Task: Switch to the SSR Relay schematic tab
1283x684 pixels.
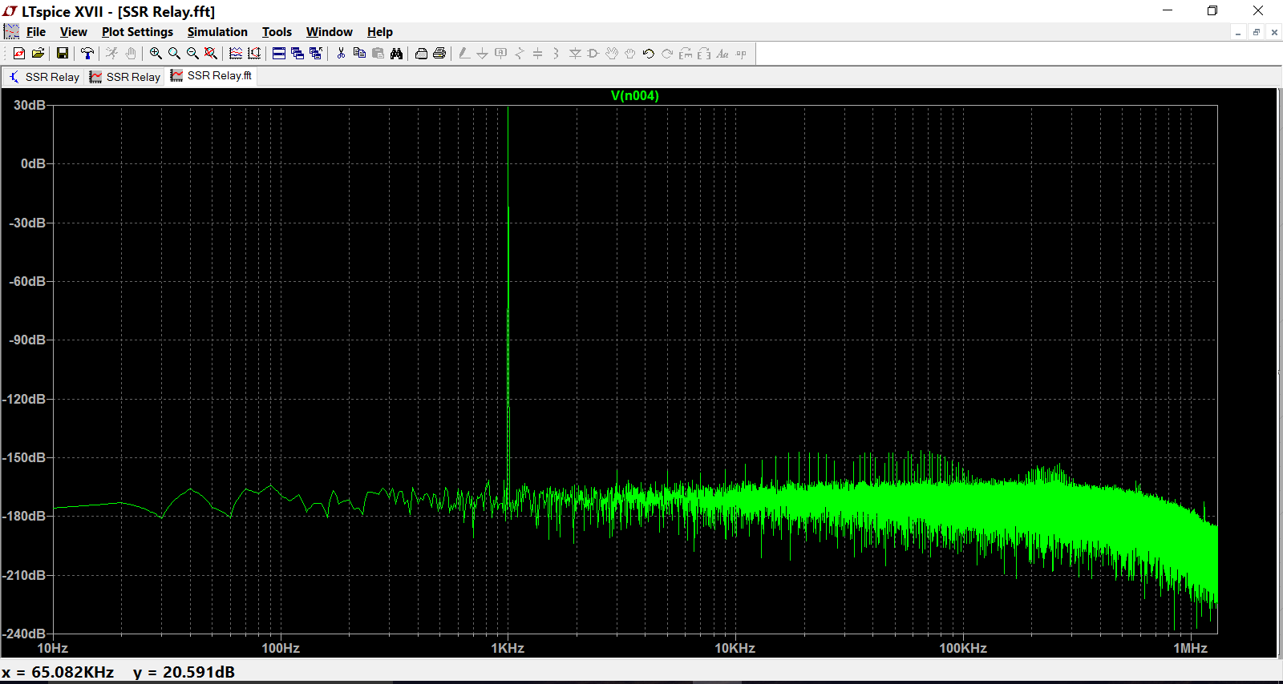Action: coord(44,77)
